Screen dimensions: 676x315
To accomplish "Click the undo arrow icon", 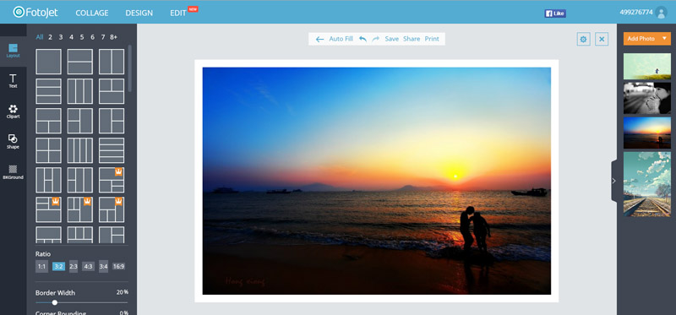I will [x=363, y=39].
